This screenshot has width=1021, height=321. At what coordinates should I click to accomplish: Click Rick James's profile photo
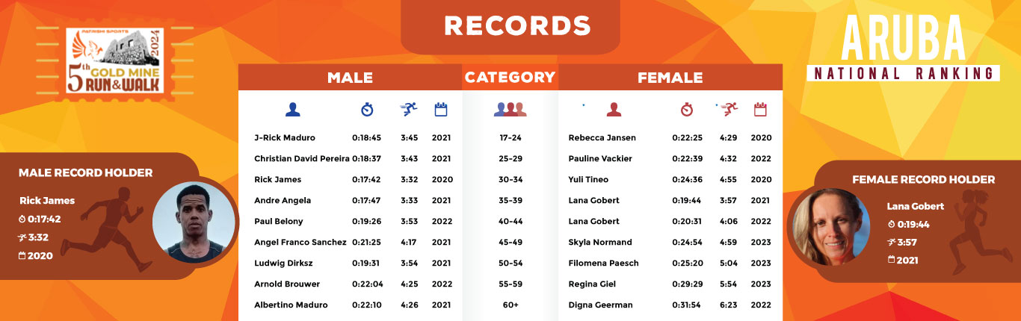(x=194, y=222)
